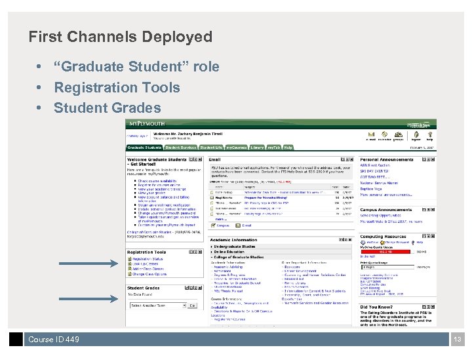472x354 pixels.
Task: Close the Campus Announcements channel
Action: click(x=433, y=210)
